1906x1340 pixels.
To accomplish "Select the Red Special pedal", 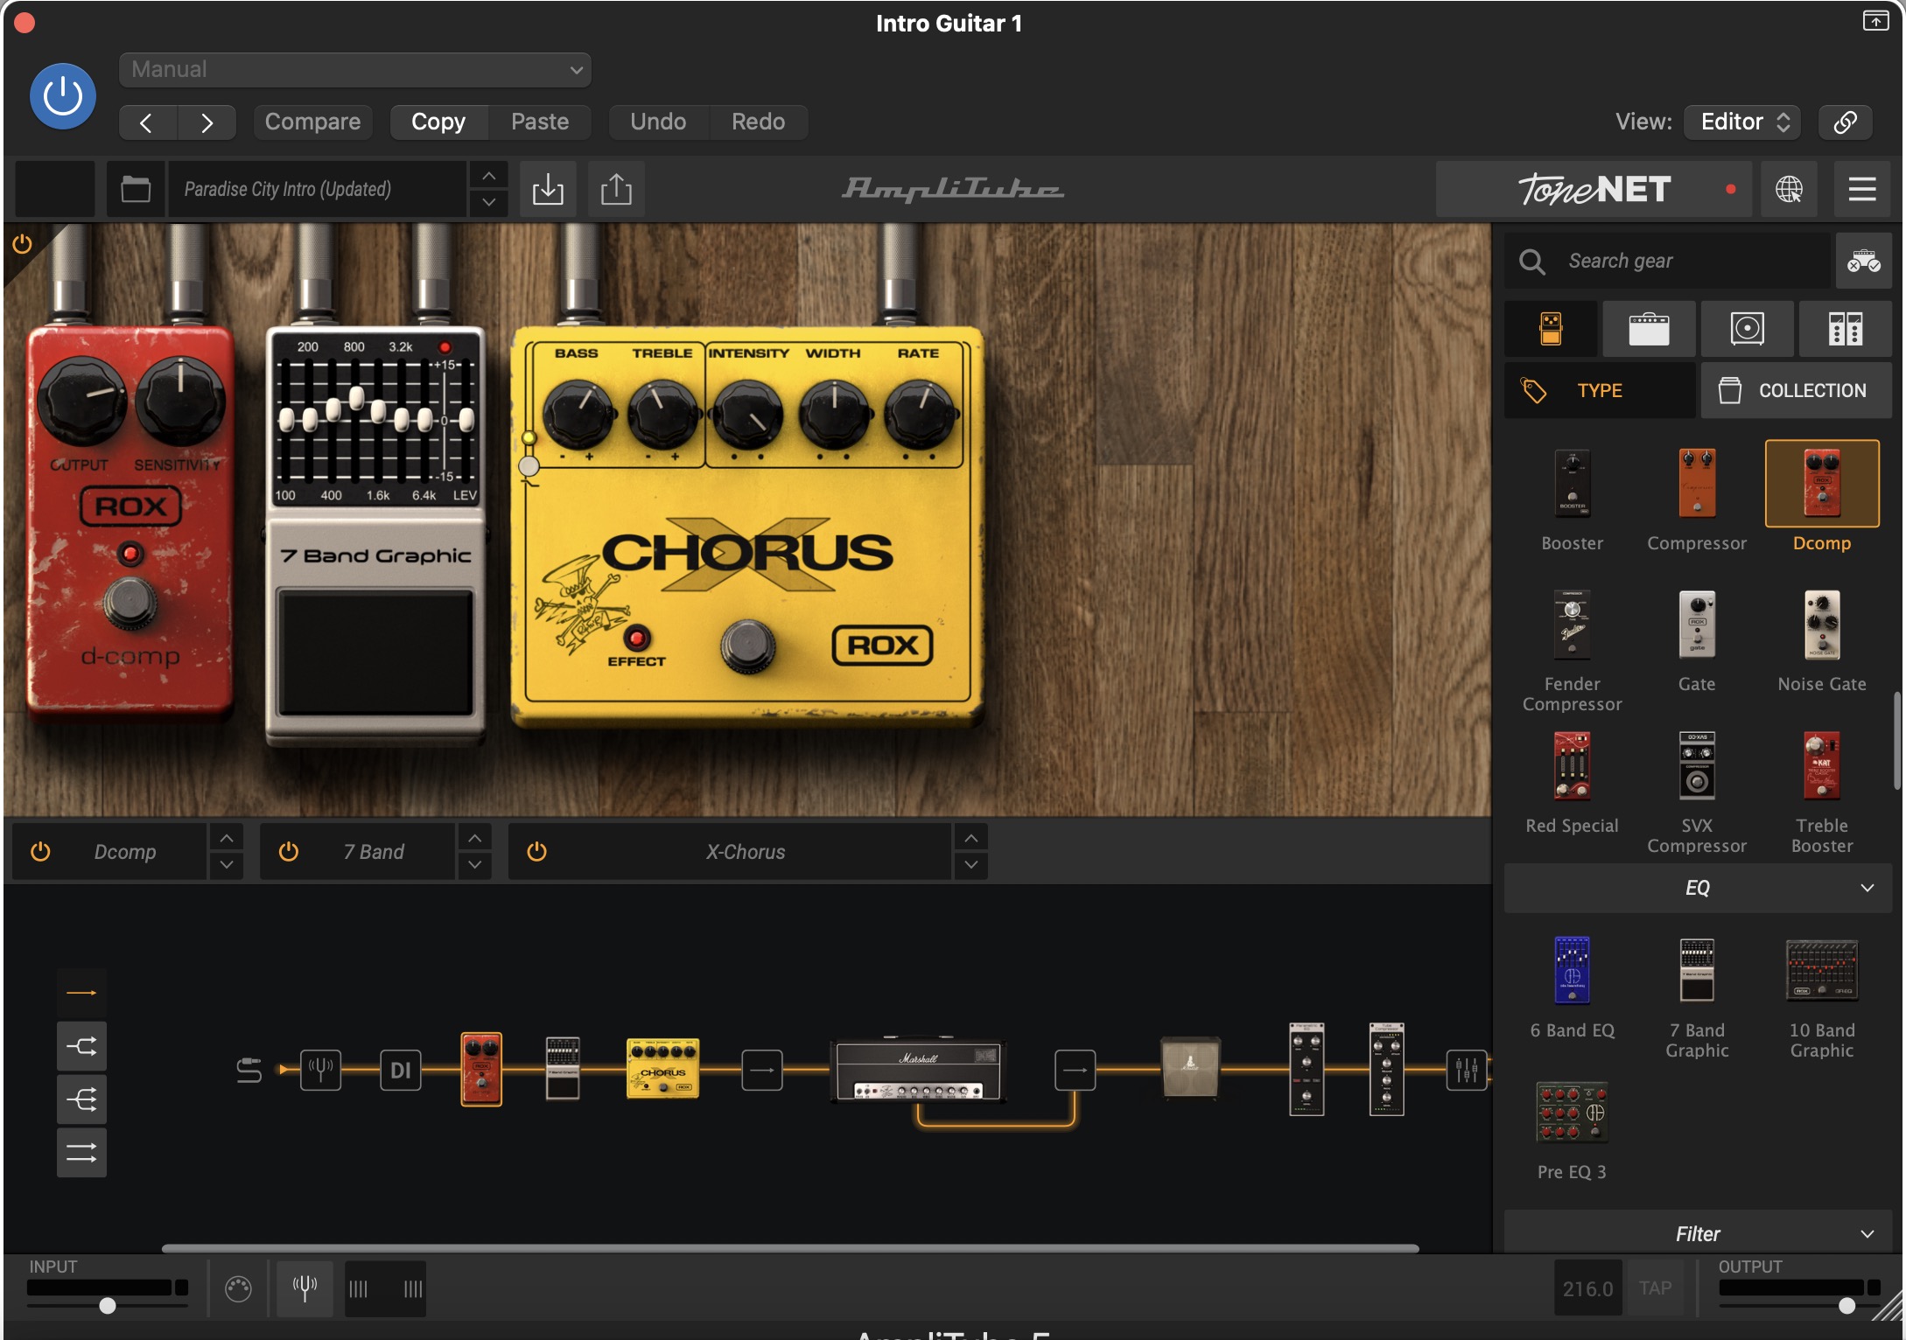I will (1572, 766).
